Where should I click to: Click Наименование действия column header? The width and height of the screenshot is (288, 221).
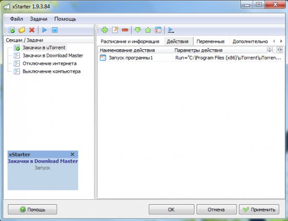pos(134,50)
